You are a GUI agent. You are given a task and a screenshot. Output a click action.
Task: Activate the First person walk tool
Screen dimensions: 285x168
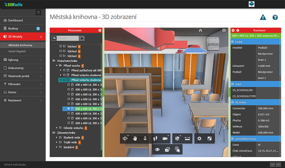(x=155, y=138)
